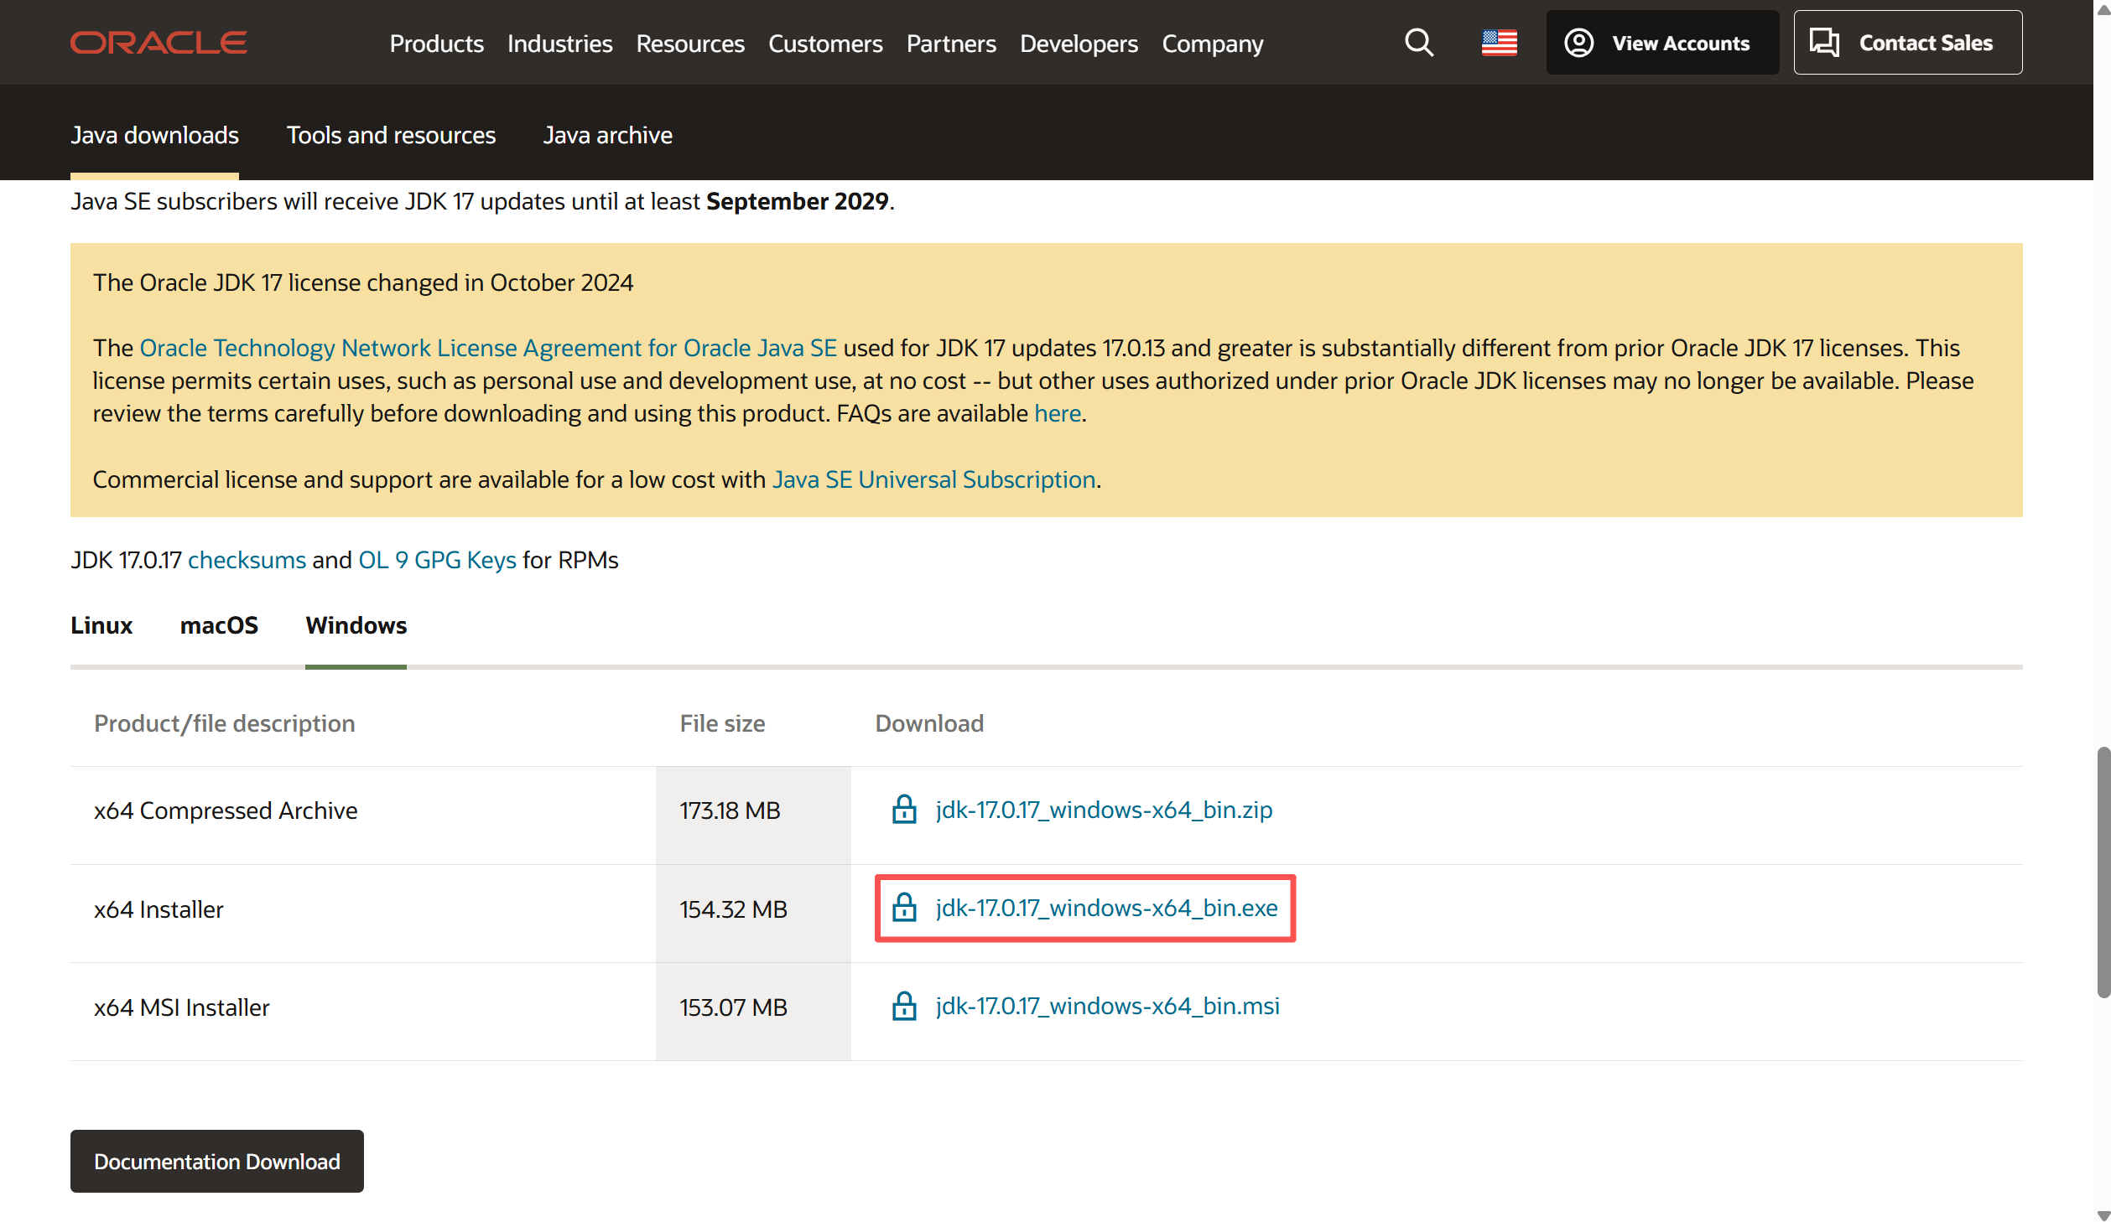2111x1222 pixels.
Task: Expand the Developers navigation menu
Action: tap(1079, 44)
